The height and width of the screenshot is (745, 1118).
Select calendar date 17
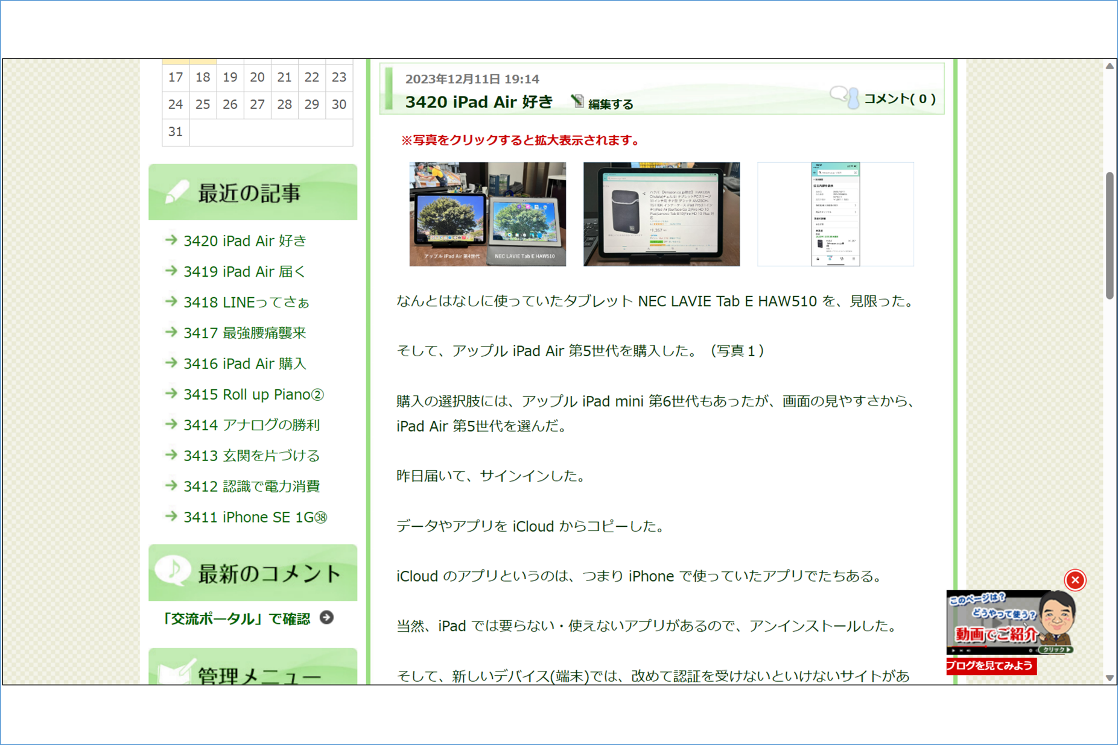coord(176,77)
